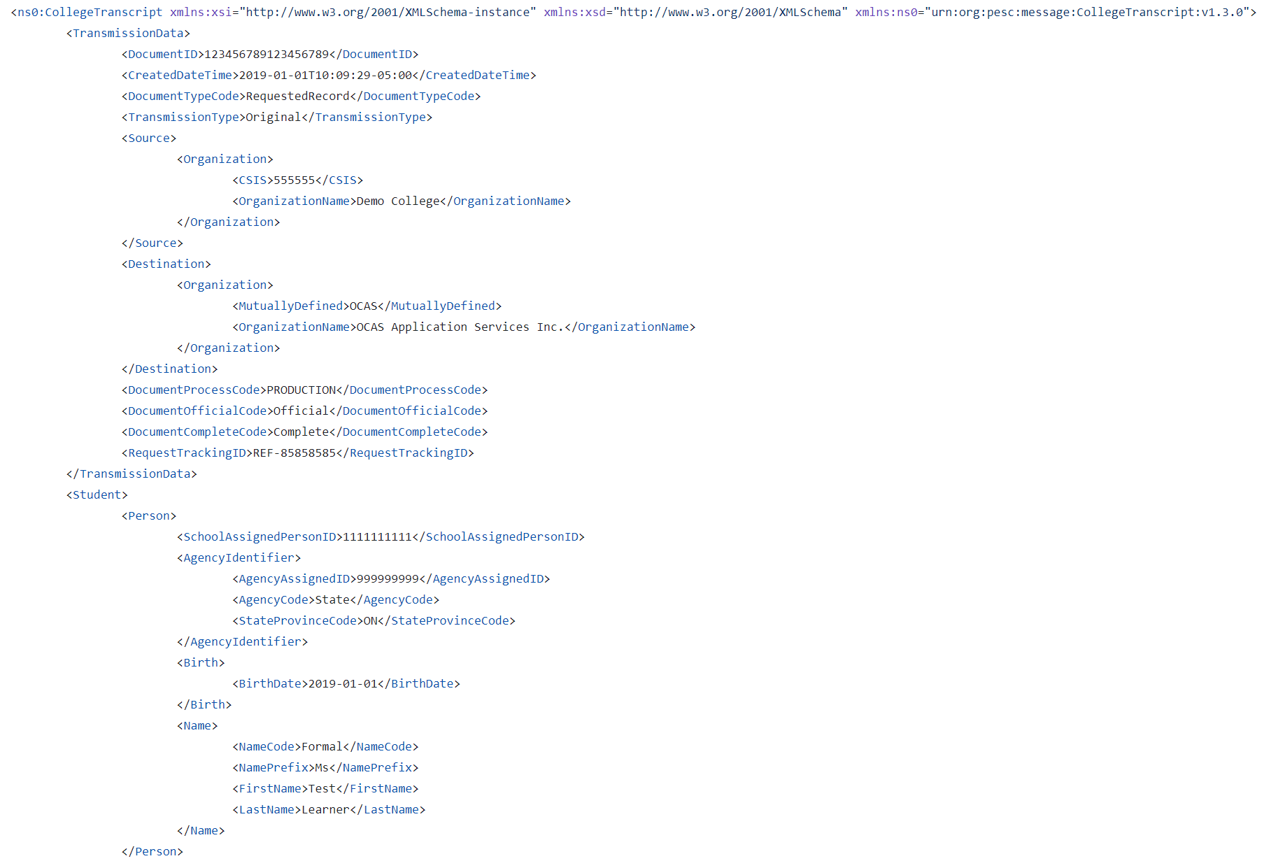The height and width of the screenshot is (861, 1264).
Task: Select the organization name Demo College
Action: click(398, 201)
